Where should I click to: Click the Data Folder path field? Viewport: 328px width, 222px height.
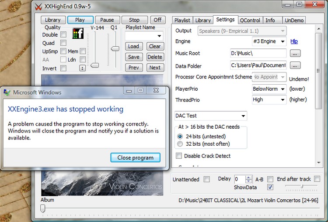click(x=258, y=65)
